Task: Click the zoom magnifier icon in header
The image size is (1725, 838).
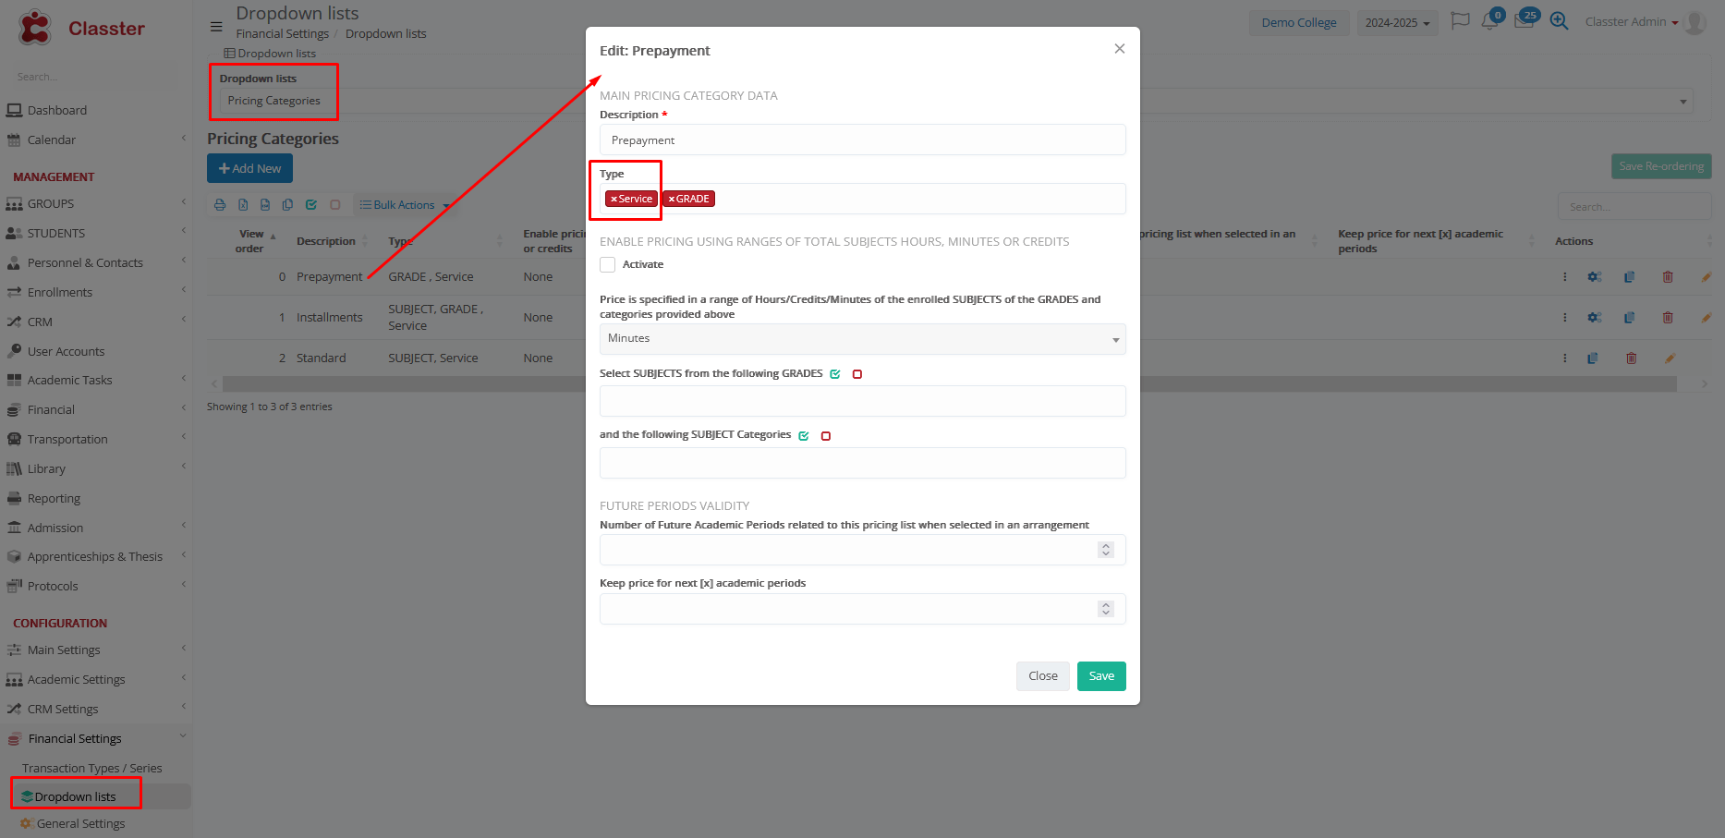Action: point(1559,21)
